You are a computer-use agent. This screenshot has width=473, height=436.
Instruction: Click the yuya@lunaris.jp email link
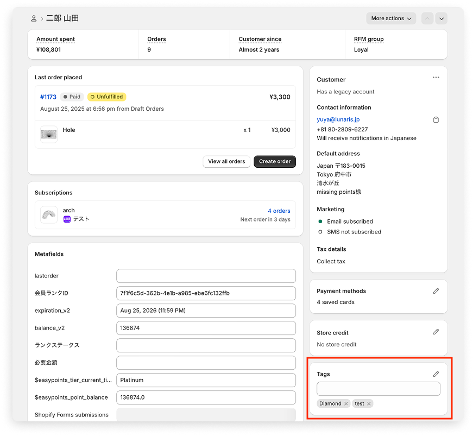(338, 119)
